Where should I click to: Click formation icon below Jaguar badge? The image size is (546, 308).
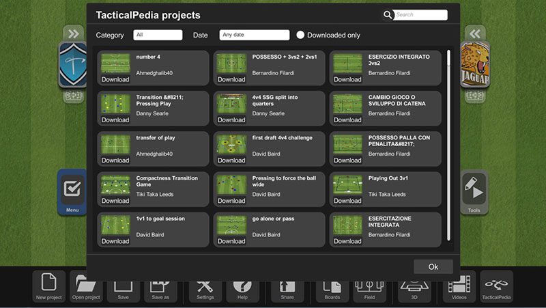pyautogui.click(x=475, y=96)
